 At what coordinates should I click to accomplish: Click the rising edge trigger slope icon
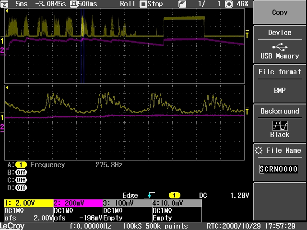pyautogui.click(x=149, y=195)
